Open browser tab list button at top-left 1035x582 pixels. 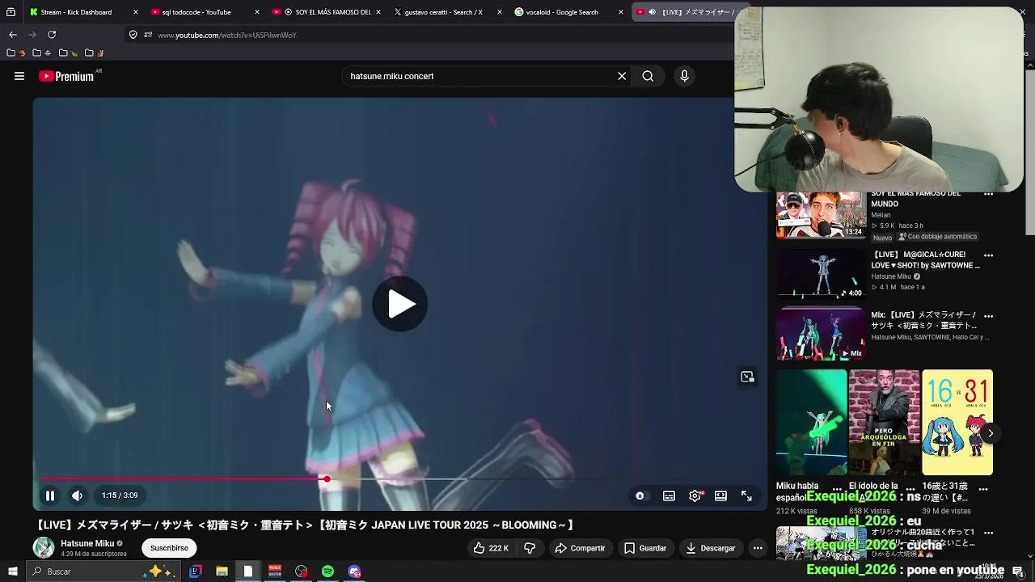pyautogui.click(x=11, y=12)
